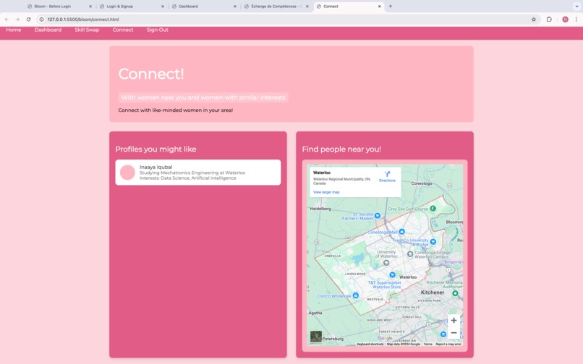The image size is (583, 364).
Task: Open Connect in the navigation bar
Action: point(123,30)
